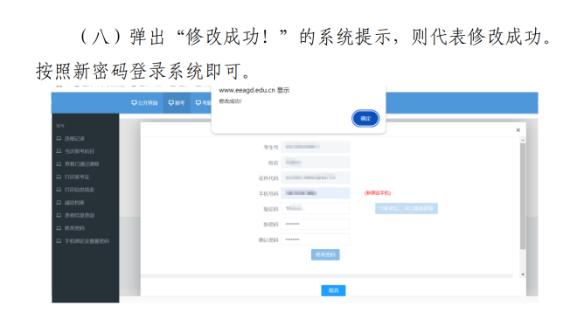
Task: Click the 取消 button below the form
Action: click(x=333, y=290)
